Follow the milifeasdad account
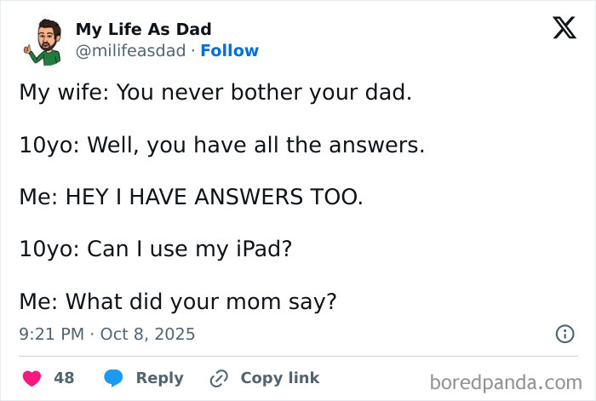Viewport: 596px width, 401px height. pos(229,50)
